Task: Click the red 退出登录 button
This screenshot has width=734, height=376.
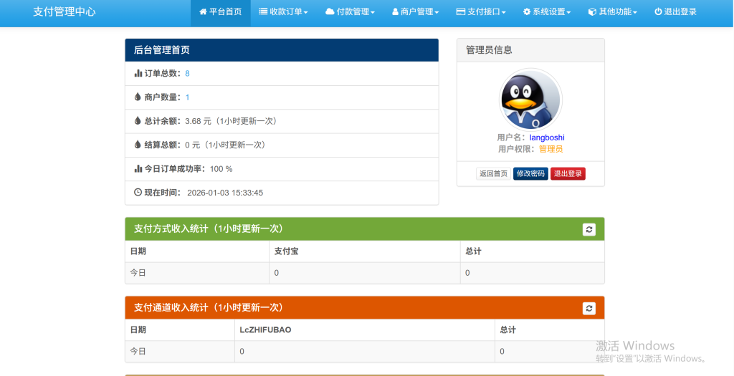Action: [x=568, y=174]
